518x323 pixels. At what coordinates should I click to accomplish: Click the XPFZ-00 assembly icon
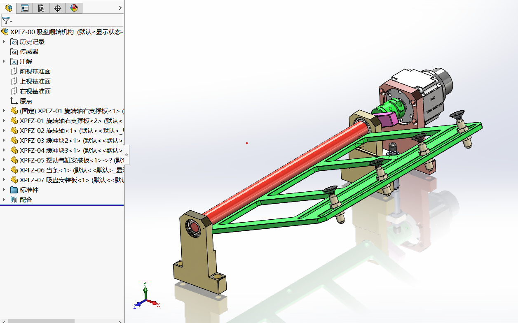(x=5, y=32)
